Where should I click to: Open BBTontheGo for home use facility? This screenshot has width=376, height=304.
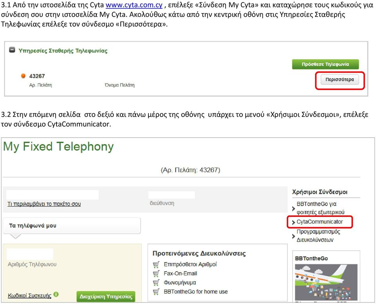(196, 292)
